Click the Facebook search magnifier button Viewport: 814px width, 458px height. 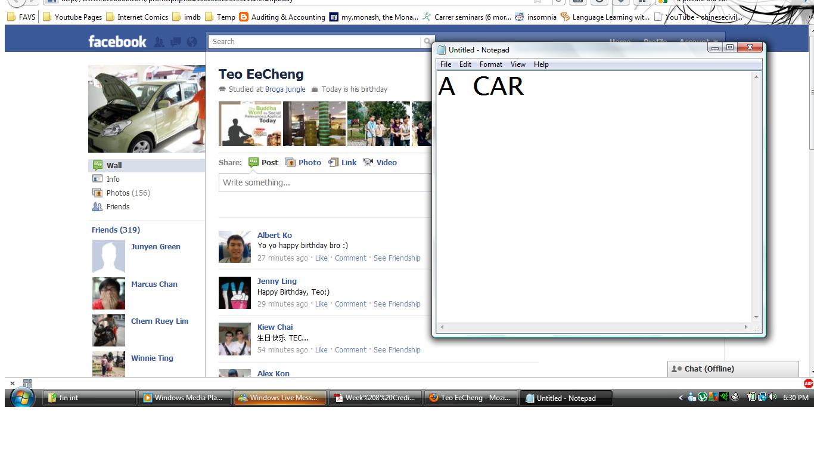pos(427,42)
